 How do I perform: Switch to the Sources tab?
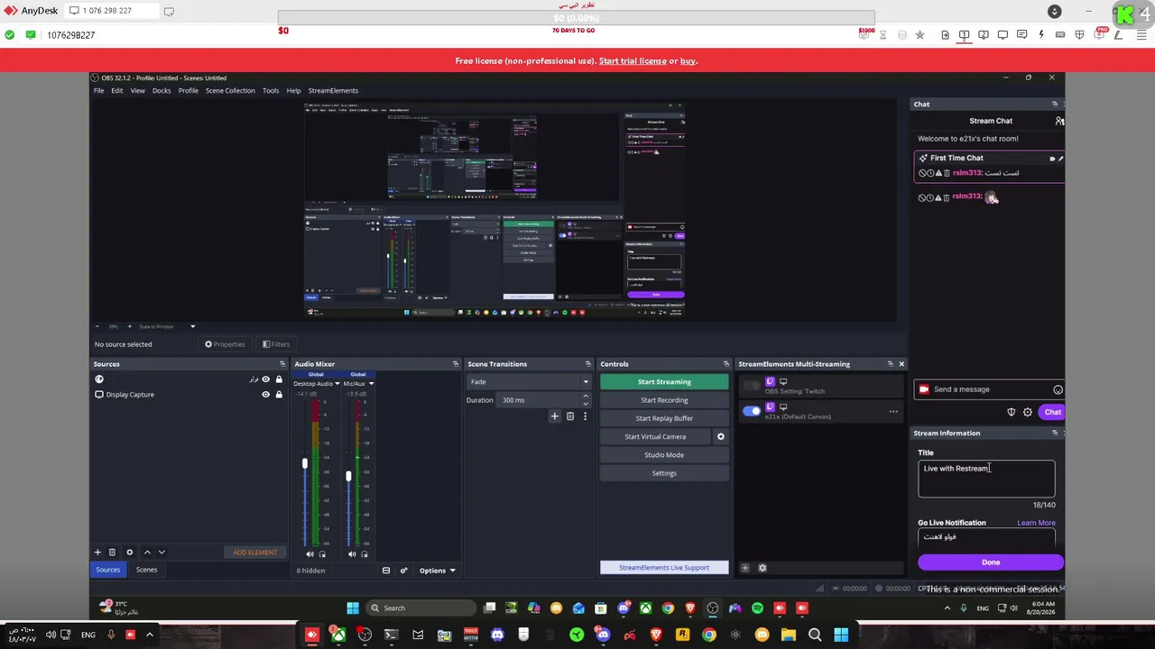[x=108, y=570]
